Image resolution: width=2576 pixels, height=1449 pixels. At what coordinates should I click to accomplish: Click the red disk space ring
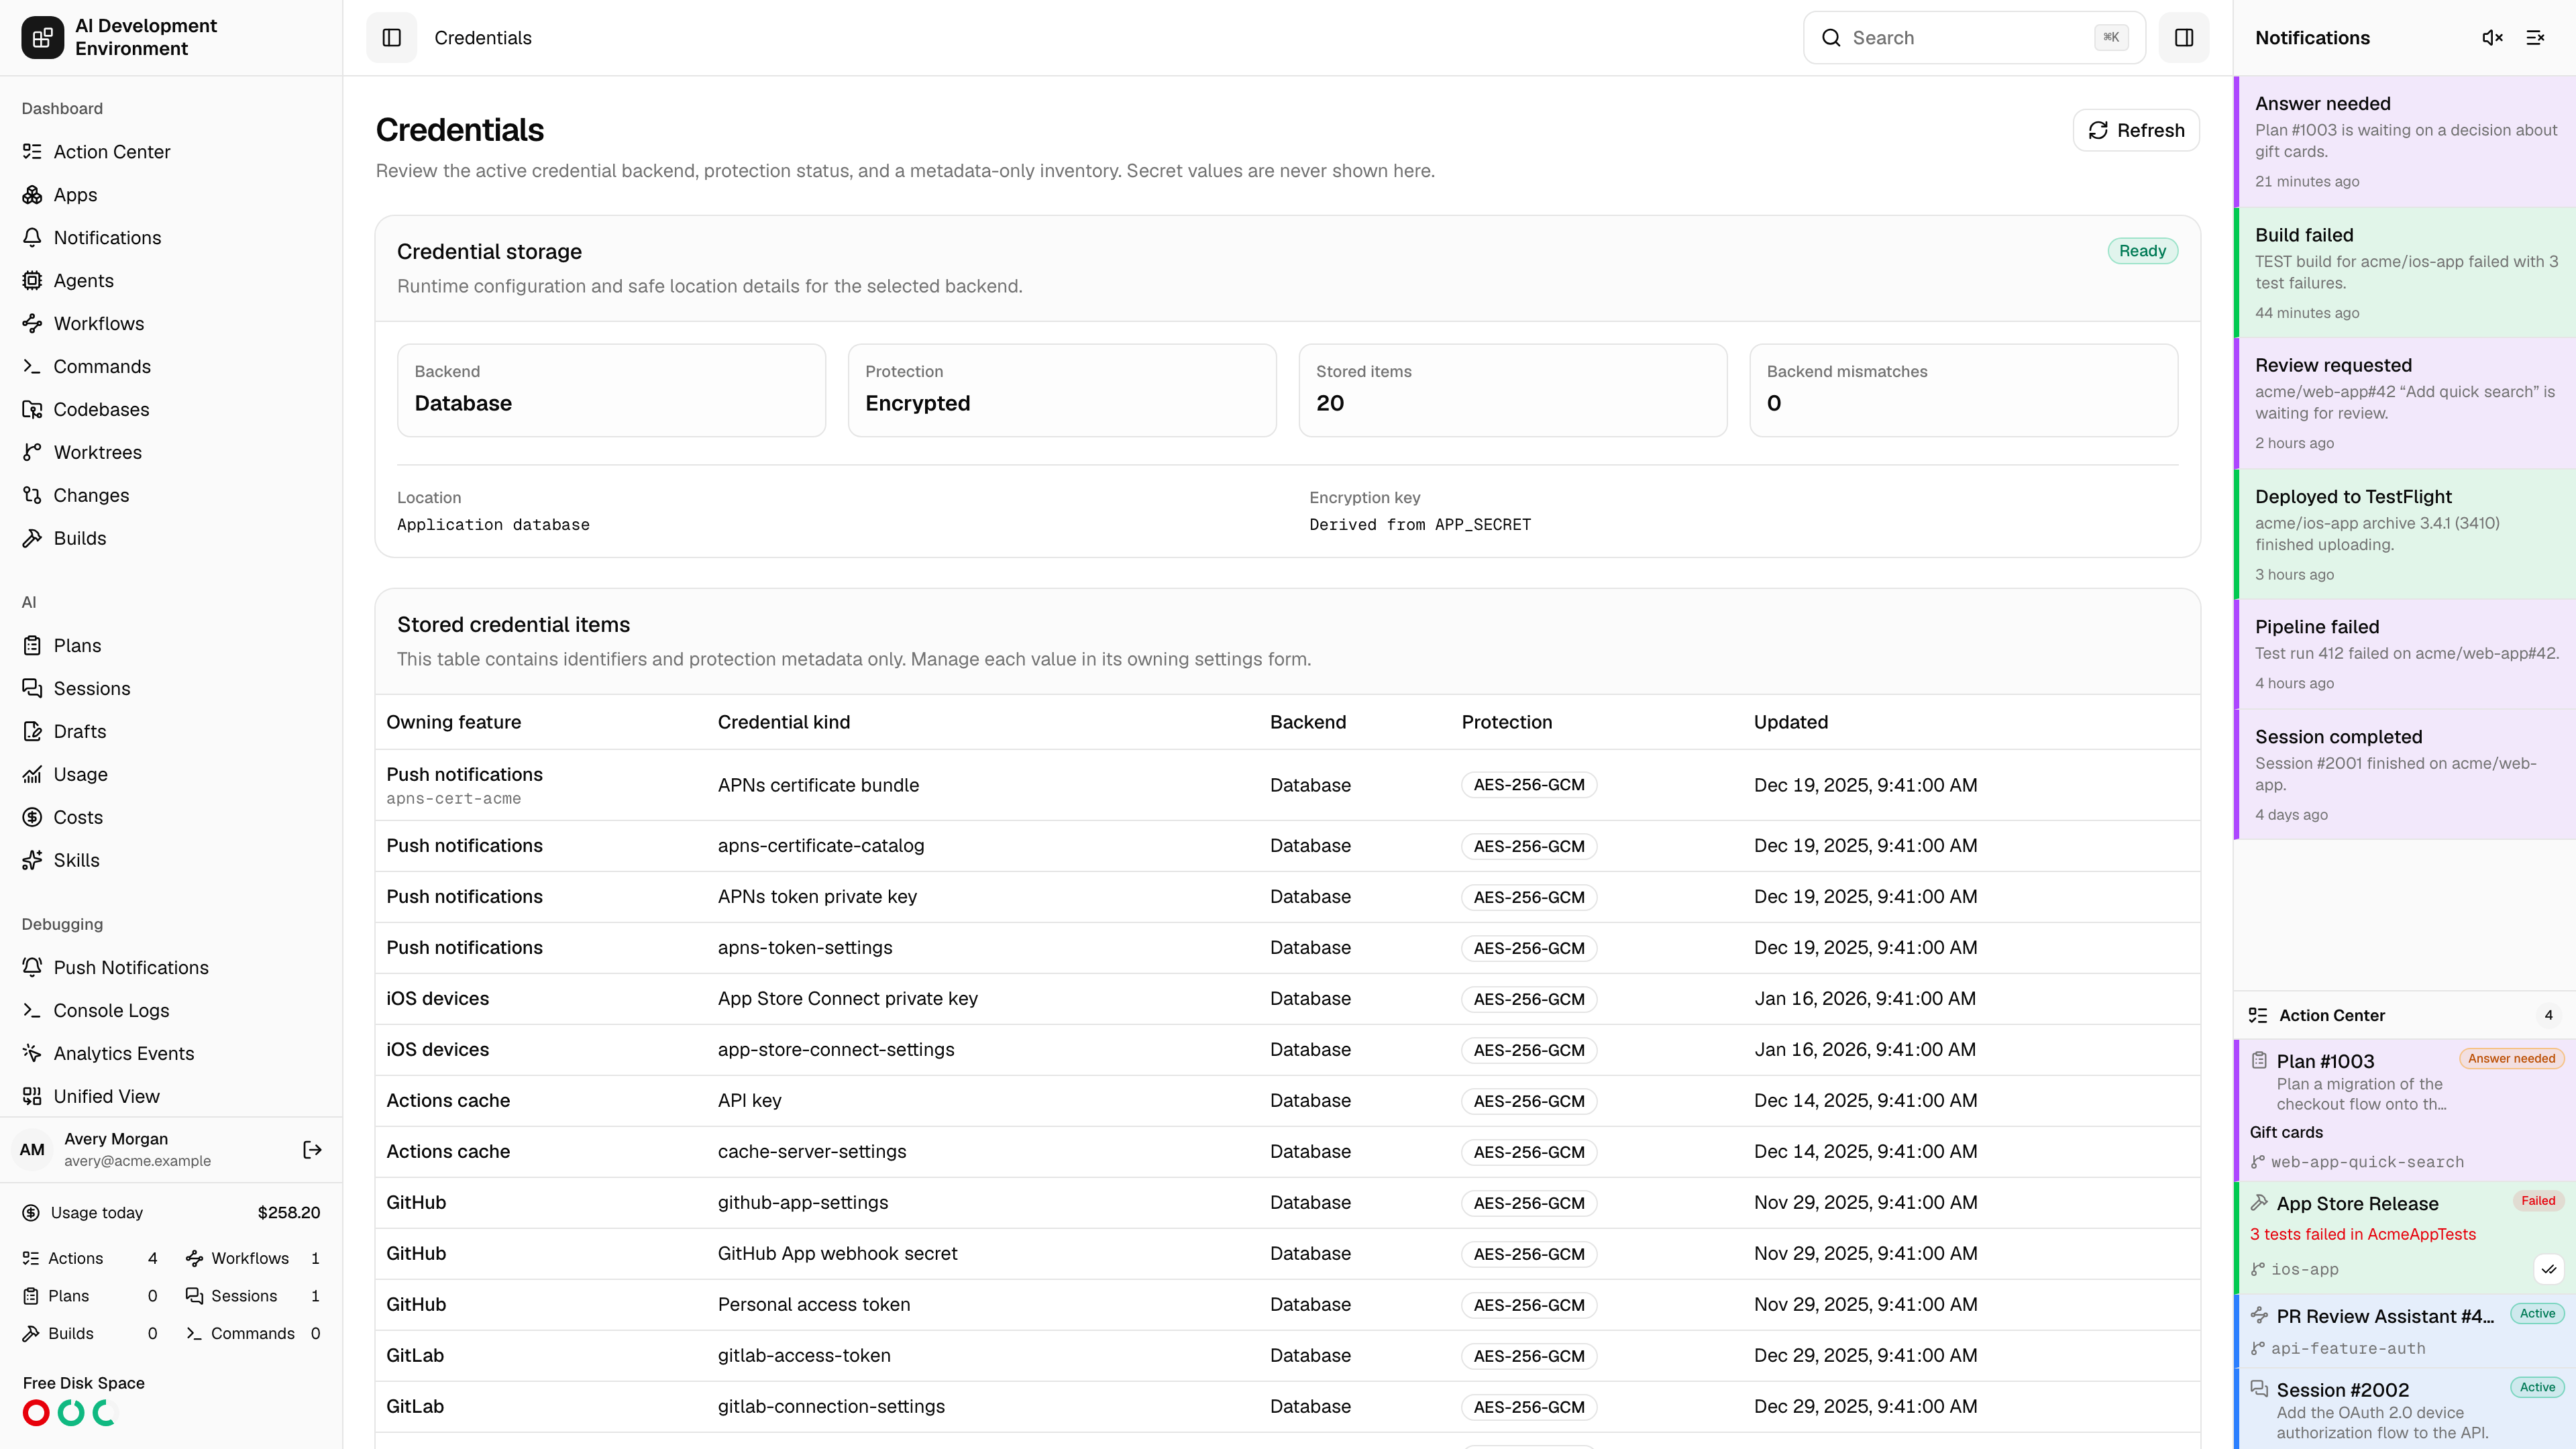point(36,1413)
